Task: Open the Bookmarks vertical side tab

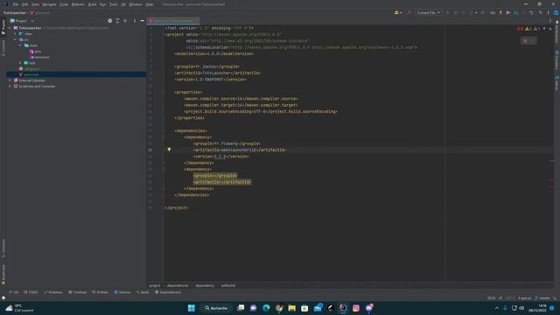Action: (3, 274)
